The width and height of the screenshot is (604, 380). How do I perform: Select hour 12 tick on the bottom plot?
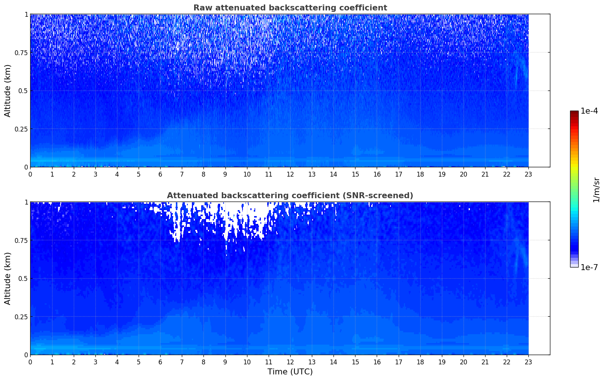coord(290,362)
